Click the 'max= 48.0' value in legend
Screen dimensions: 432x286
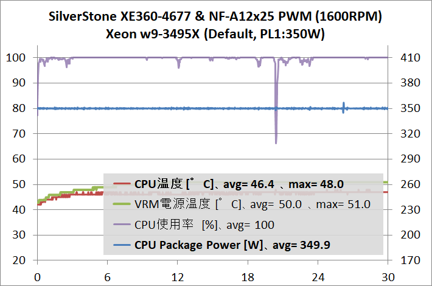(x=316, y=184)
